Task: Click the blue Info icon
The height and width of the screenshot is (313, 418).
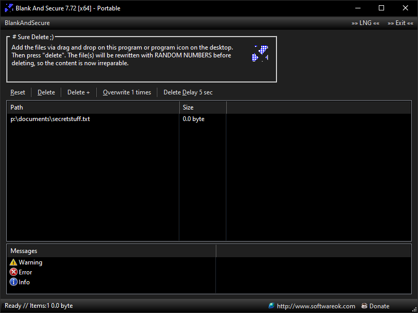Action: tap(14, 282)
